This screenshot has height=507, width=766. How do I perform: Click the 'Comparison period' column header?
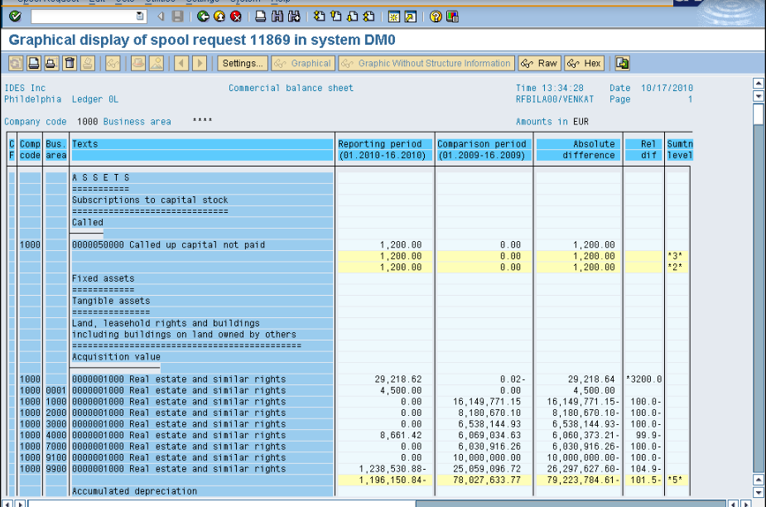[484, 150]
